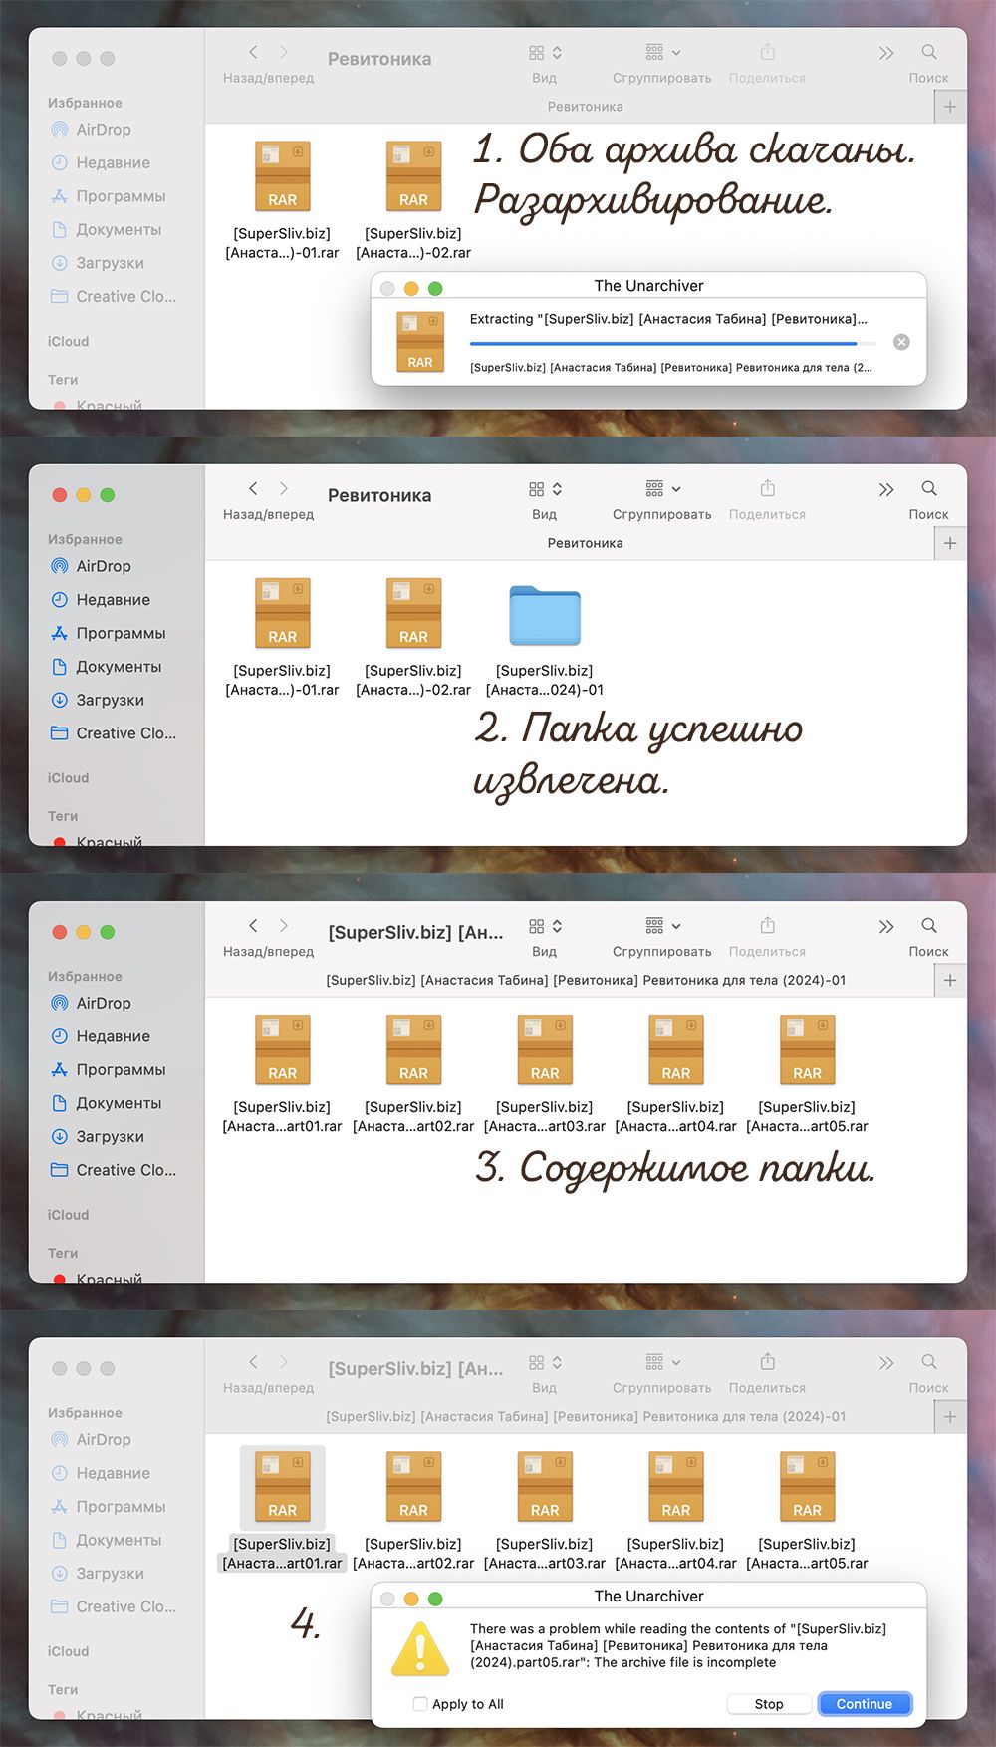Tick the Apply to All checkbox
Image resolution: width=996 pixels, height=1747 pixels.
pyautogui.click(x=420, y=1704)
